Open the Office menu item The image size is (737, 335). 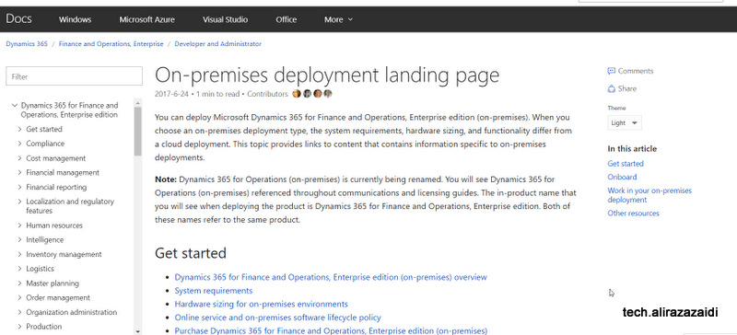tap(287, 19)
